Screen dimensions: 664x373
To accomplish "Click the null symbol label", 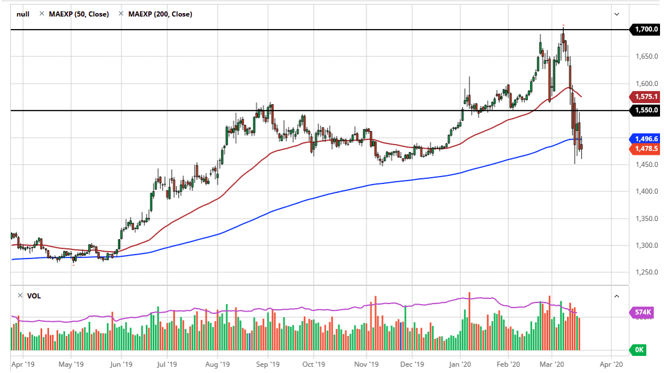I will pyautogui.click(x=23, y=14).
